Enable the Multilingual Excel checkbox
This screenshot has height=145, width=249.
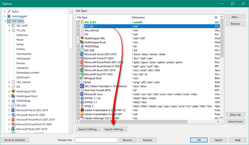pyautogui.click(x=78, y=42)
